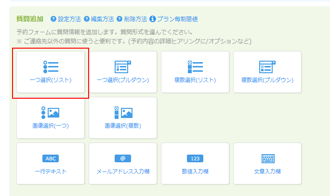Select the 複数選択(リスト) checkbox list icon
The image size is (330, 196).
click(195, 66)
